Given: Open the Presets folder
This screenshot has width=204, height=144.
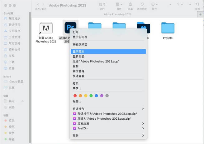Looking at the screenshot, I should tap(168, 28).
